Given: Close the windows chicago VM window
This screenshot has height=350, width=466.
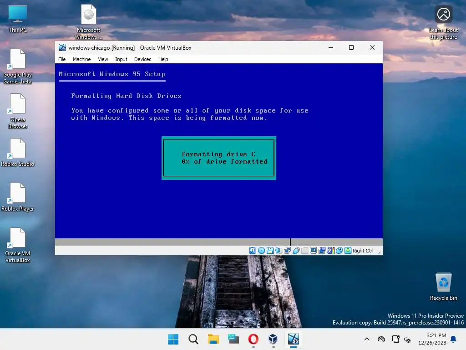Looking at the screenshot, I should pyautogui.click(x=372, y=47).
